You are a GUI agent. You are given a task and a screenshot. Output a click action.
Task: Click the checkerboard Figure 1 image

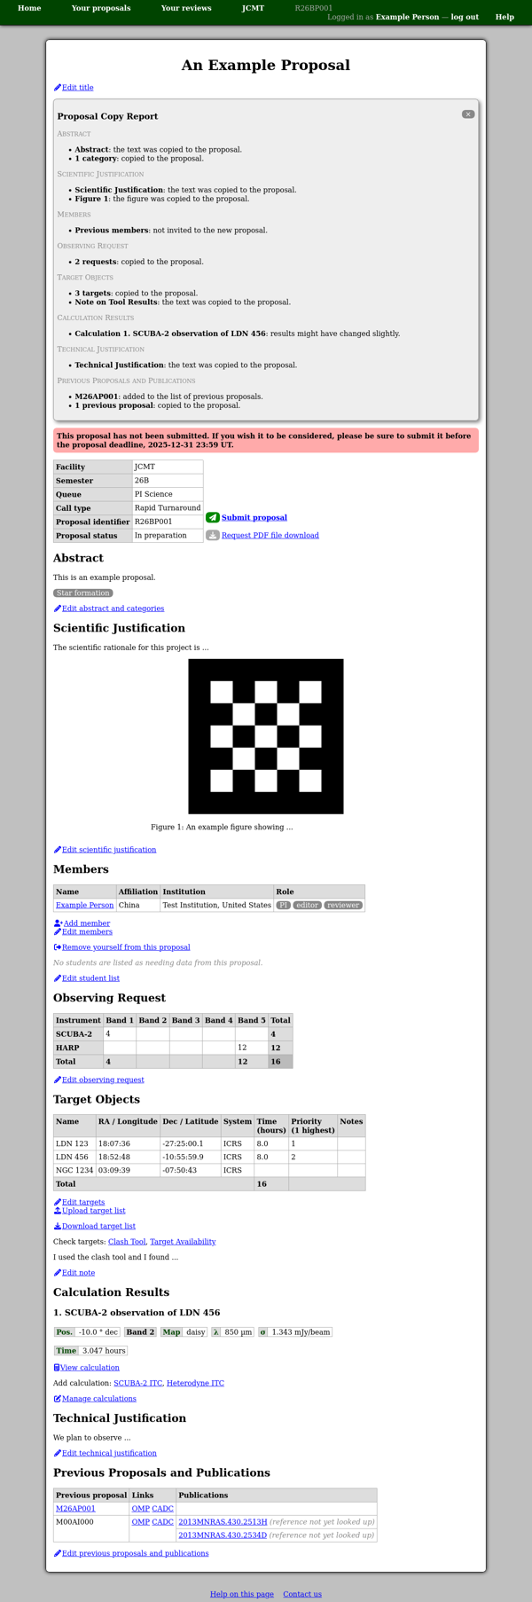pyautogui.click(x=266, y=736)
